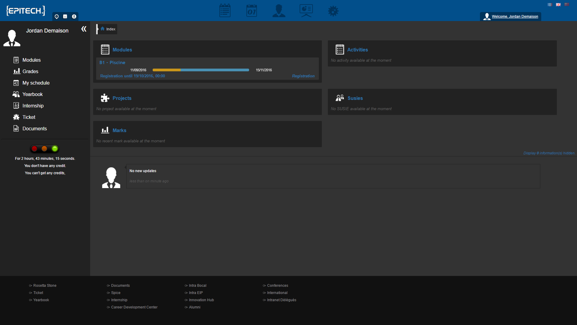The width and height of the screenshot is (577, 325).
Task: Collapse the sidebar with double chevron
Action: click(84, 29)
